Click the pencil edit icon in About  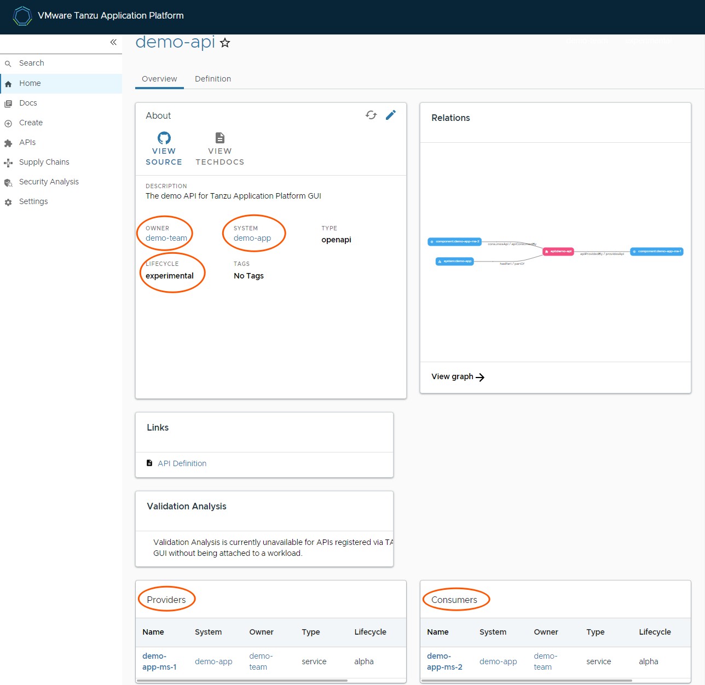tap(391, 115)
